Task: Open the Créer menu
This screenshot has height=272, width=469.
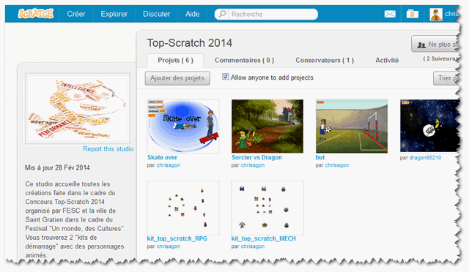Action: pos(76,14)
